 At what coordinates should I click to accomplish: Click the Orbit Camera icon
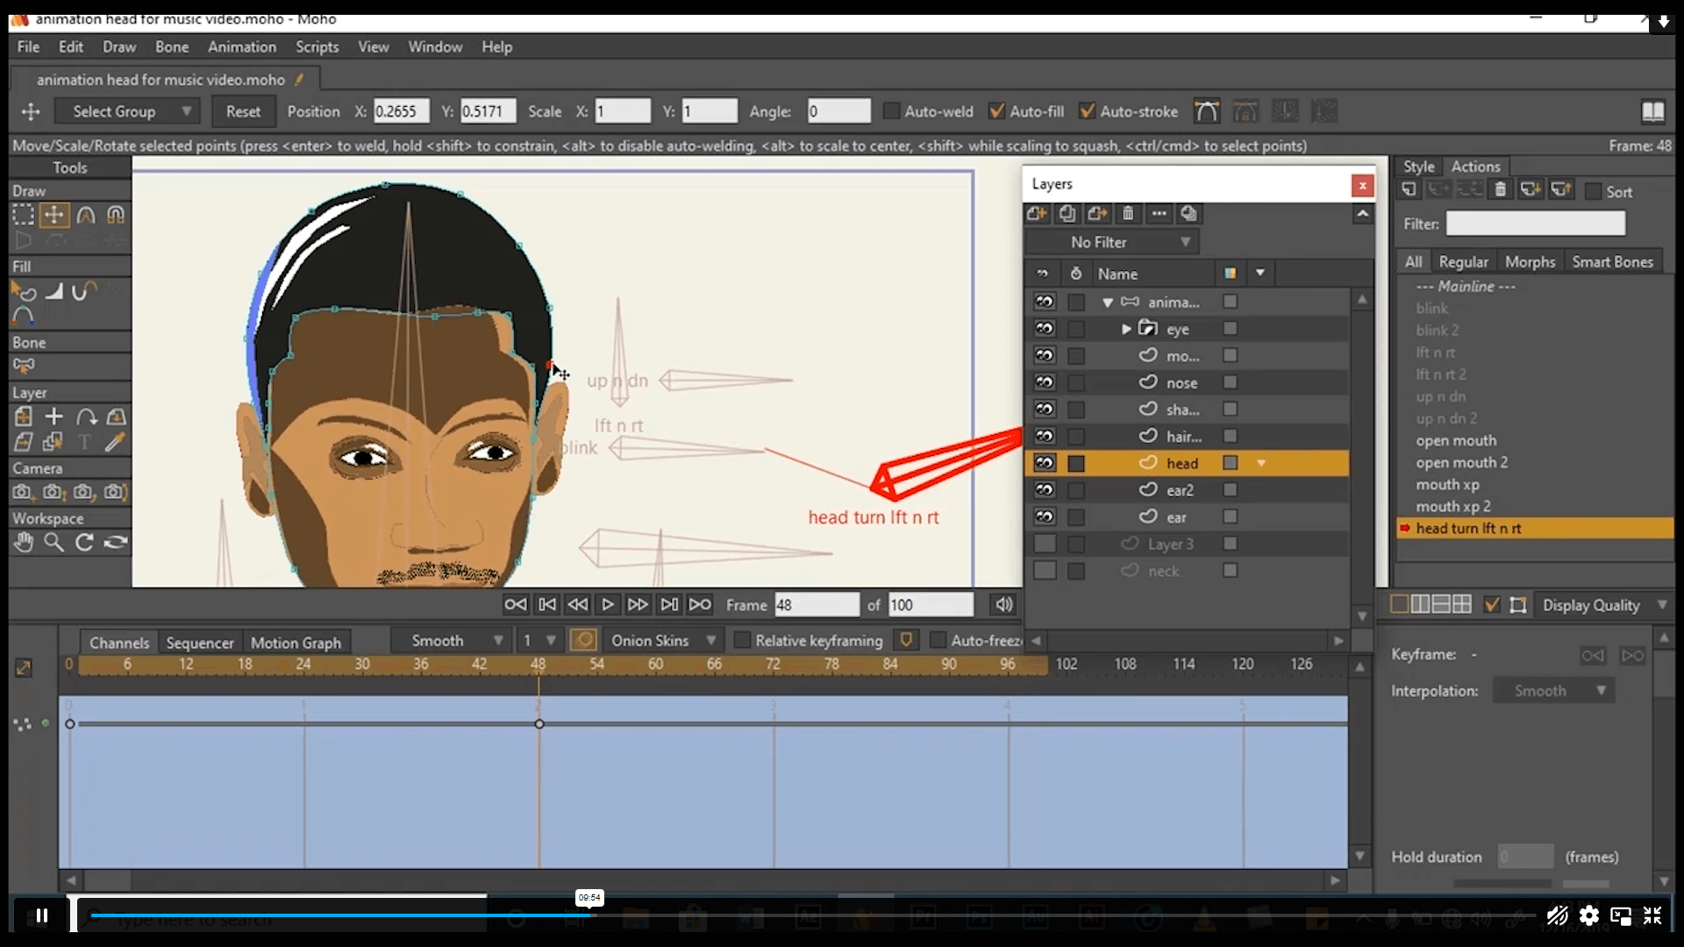pyautogui.click(x=115, y=491)
